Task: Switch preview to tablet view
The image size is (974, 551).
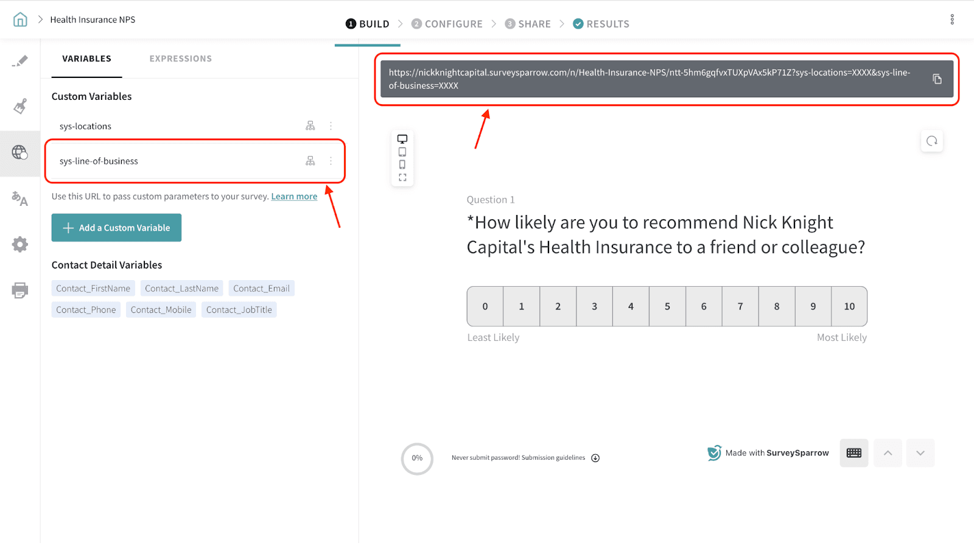Action: click(x=402, y=152)
